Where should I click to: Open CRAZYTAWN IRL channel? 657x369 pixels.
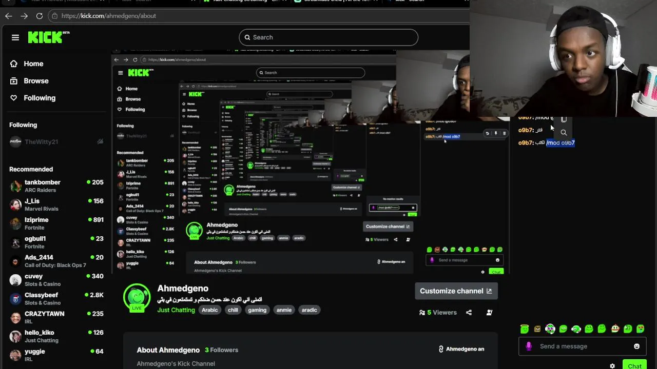56,317
